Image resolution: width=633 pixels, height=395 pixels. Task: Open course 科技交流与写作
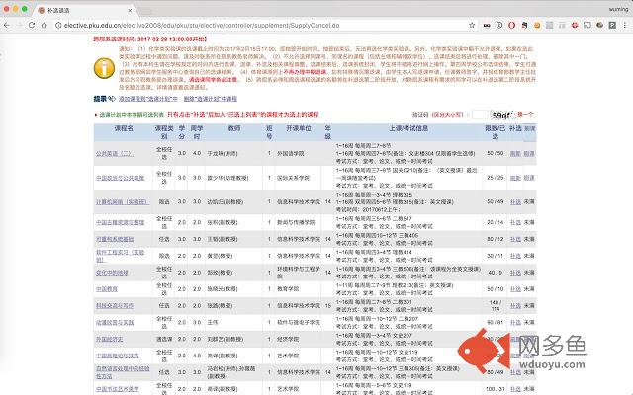pos(115,305)
